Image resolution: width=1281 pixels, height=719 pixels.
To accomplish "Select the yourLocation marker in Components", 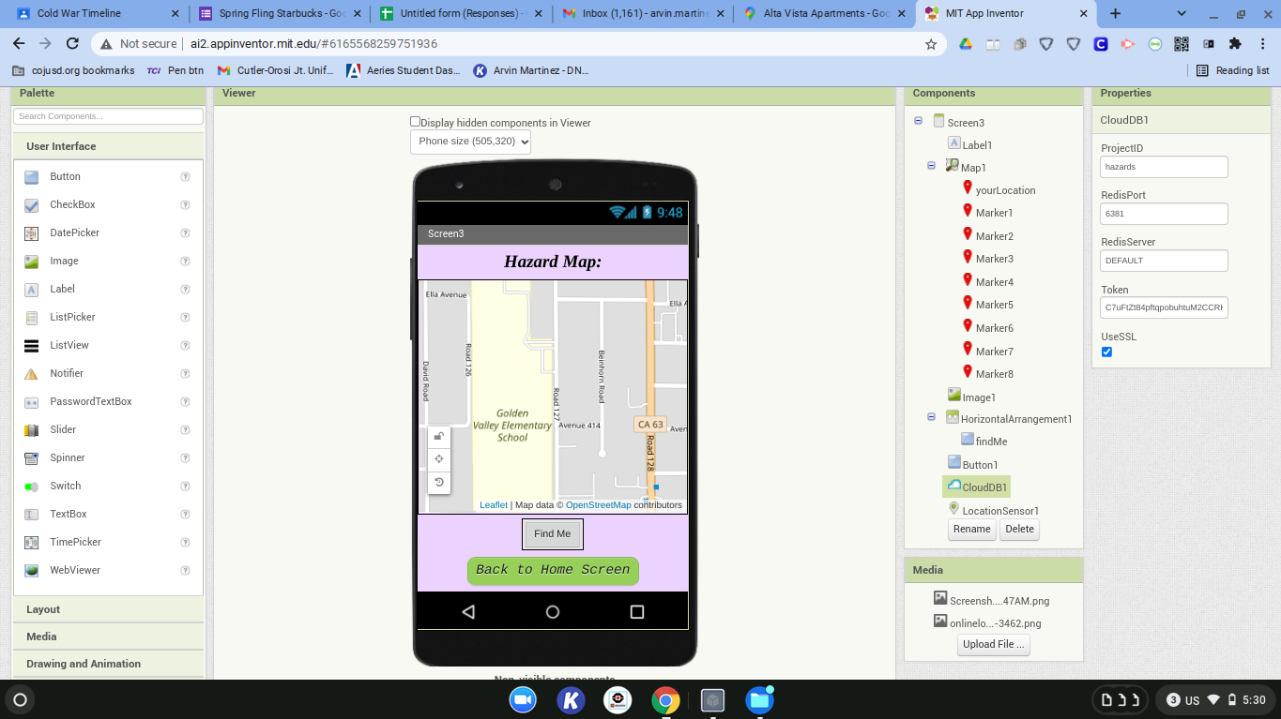I will [x=1005, y=190].
